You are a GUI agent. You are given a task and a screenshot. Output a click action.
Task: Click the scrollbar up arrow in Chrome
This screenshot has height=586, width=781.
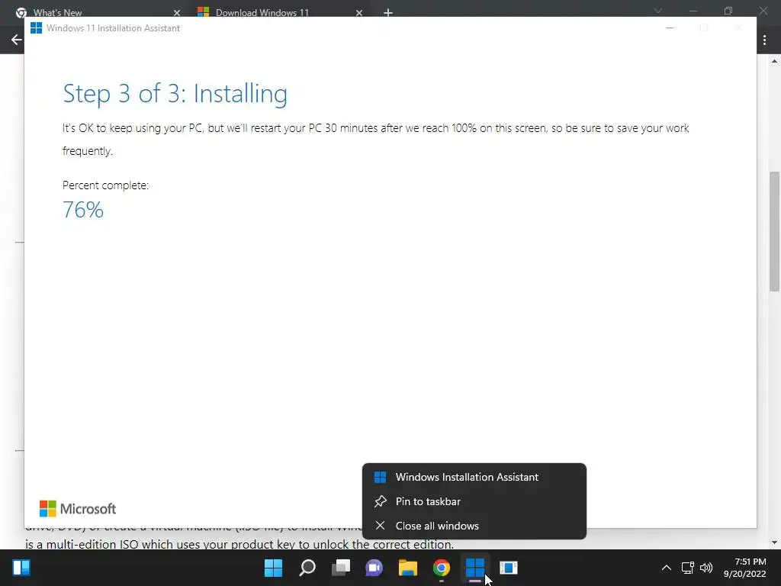coord(774,61)
